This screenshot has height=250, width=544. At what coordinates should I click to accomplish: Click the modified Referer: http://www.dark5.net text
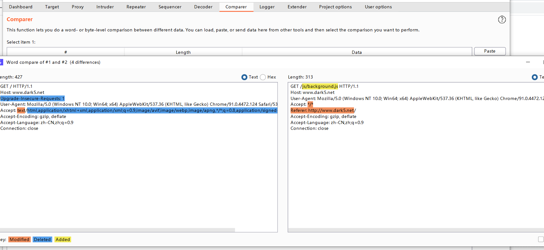click(x=322, y=110)
